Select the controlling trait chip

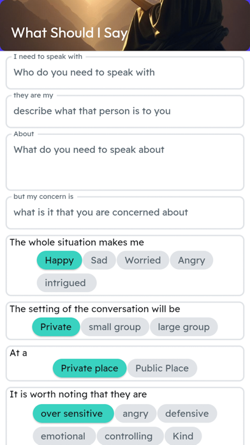pyautogui.click(x=130, y=436)
